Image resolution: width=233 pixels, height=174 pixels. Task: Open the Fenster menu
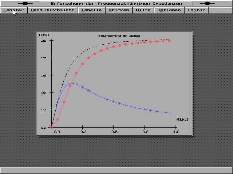[13, 10]
